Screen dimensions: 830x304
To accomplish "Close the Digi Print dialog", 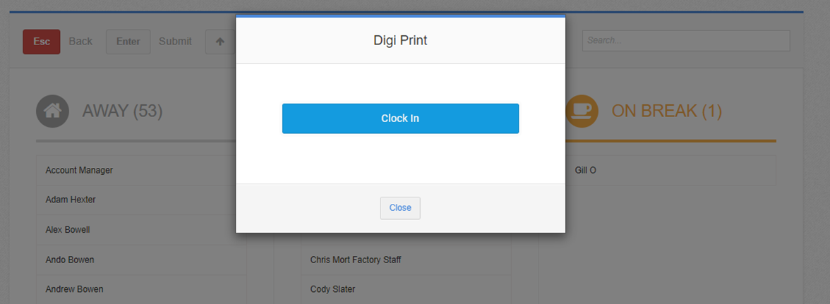I will [400, 208].
